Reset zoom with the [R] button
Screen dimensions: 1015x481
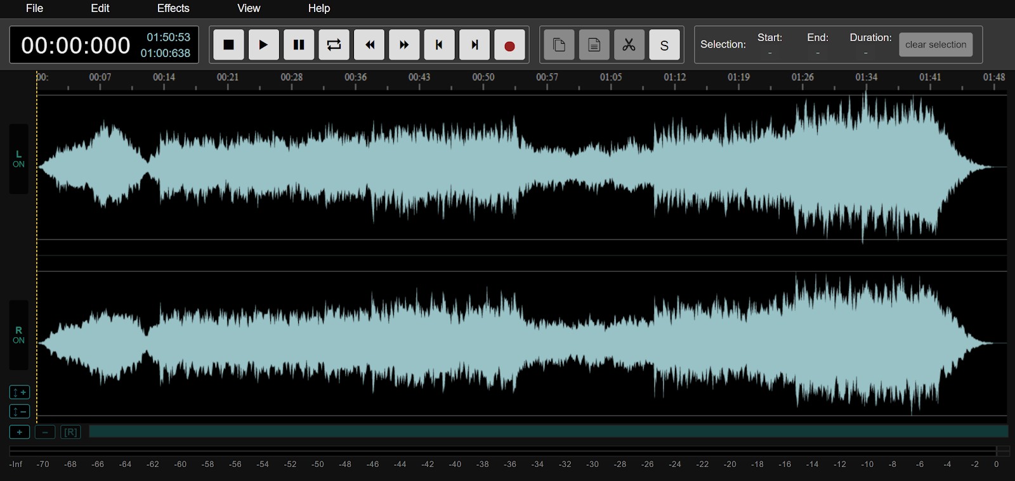(70, 432)
